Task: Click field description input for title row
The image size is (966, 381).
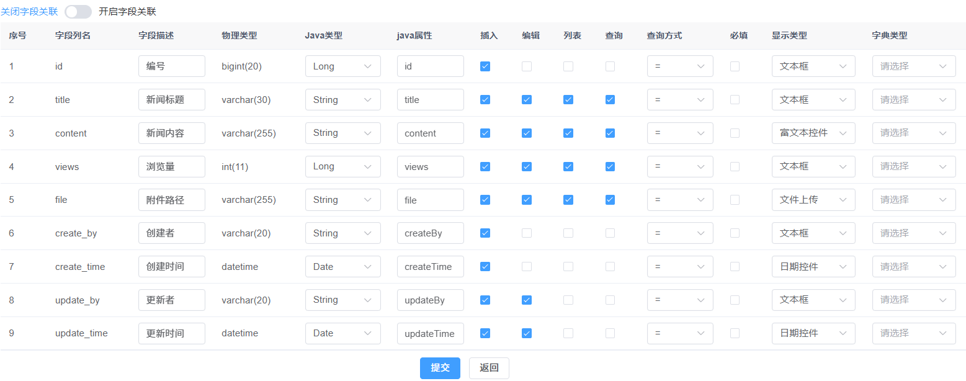Action: point(171,100)
